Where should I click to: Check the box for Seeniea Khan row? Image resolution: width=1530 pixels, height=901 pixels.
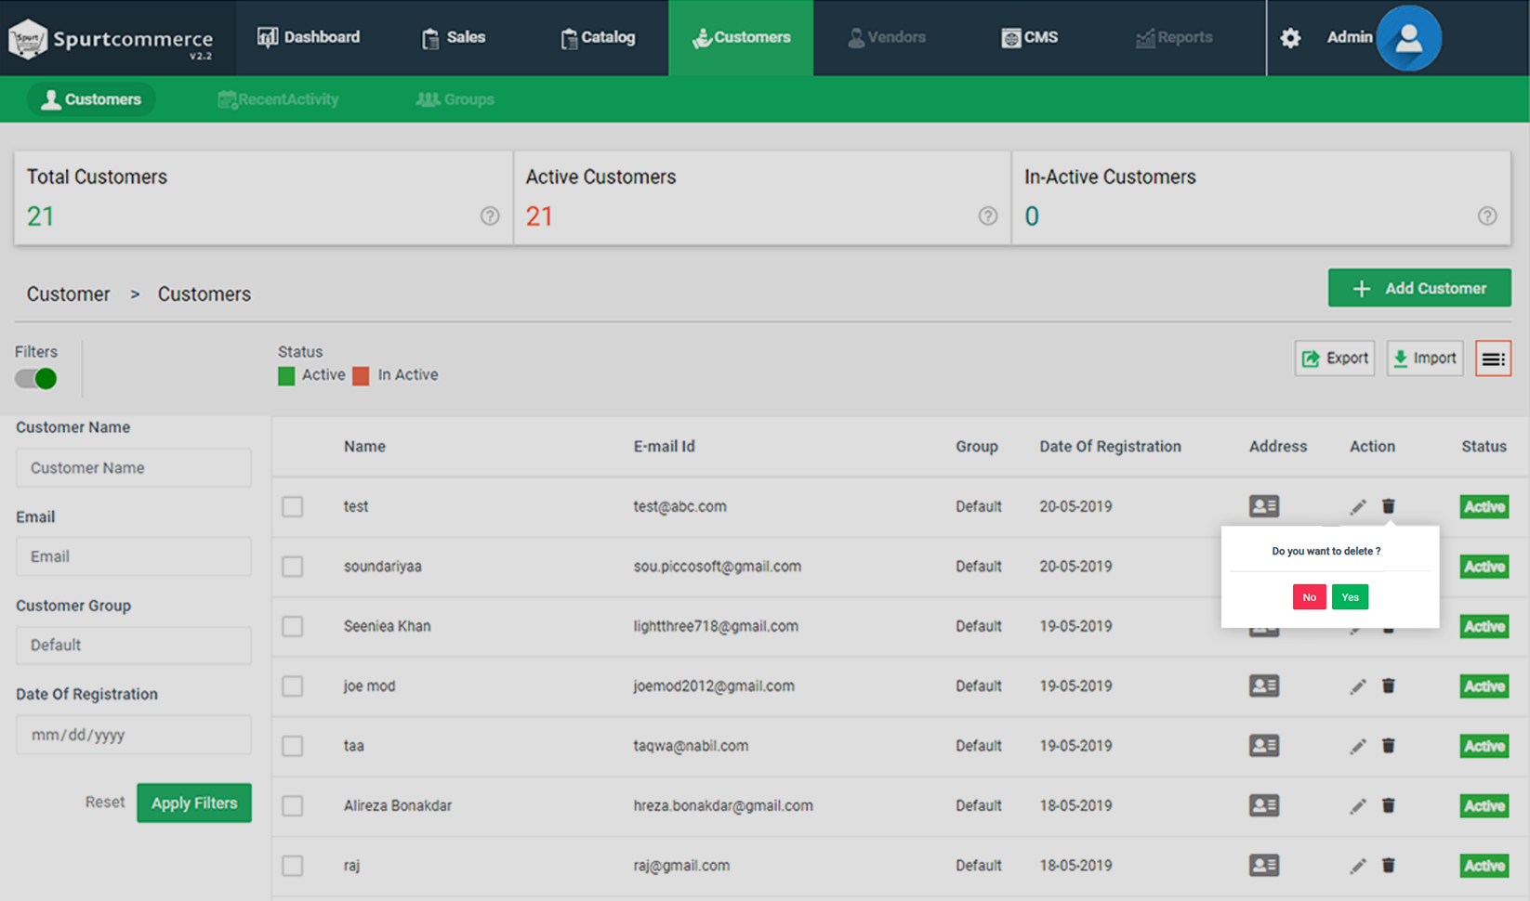tap(293, 626)
